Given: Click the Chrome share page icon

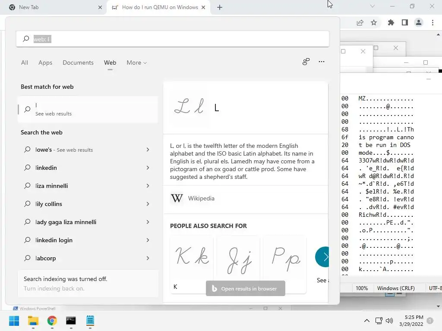Looking at the screenshot, I should point(360,23).
